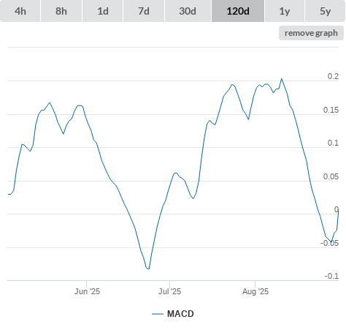Click the 0.1 y-axis label
The width and height of the screenshot is (346, 333).
tap(333, 143)
